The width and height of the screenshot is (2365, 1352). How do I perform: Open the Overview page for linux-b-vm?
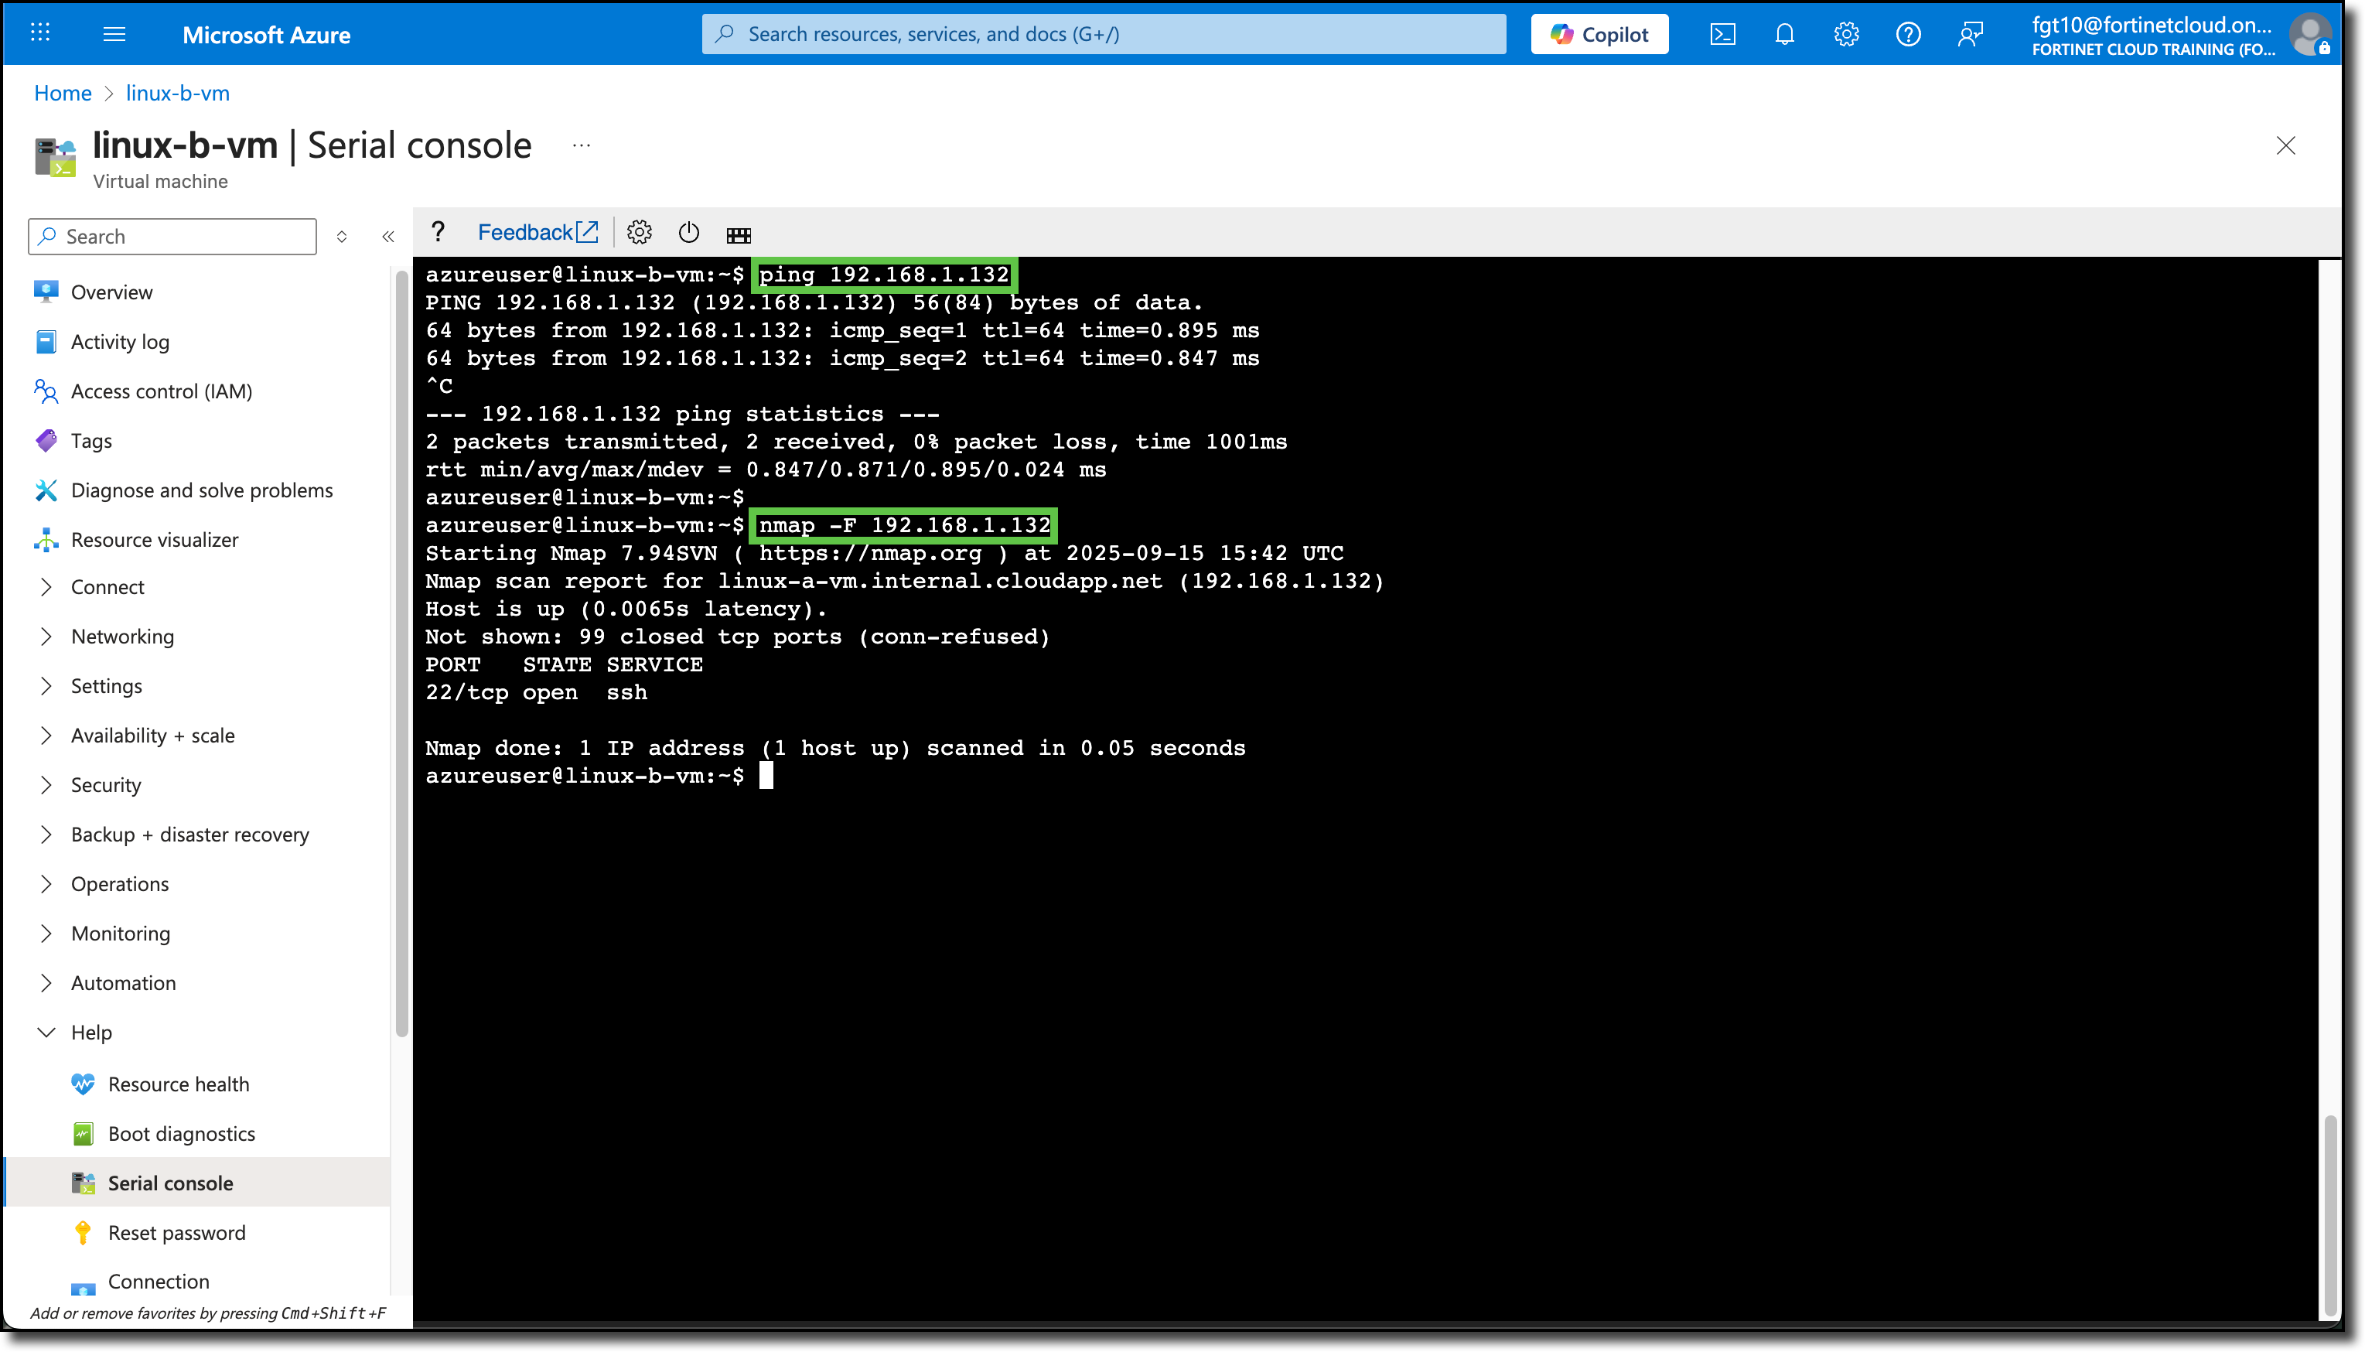[111, 291]
